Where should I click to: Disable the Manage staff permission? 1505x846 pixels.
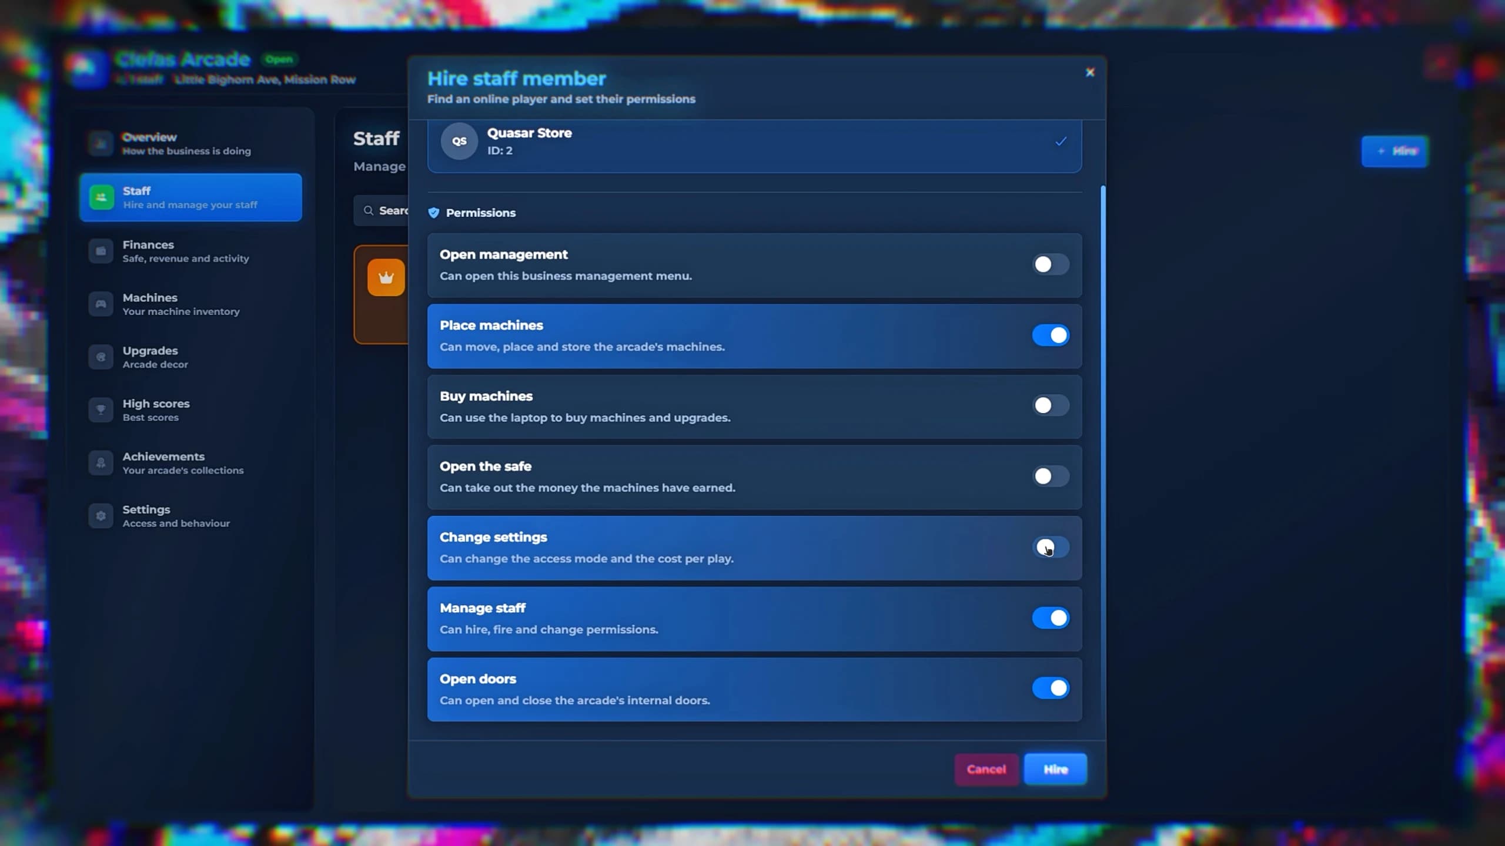click(x=1051, y=618)
